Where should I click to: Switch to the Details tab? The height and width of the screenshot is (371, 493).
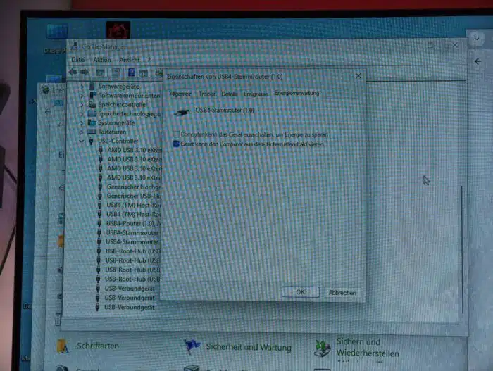[x=229, y=94]
